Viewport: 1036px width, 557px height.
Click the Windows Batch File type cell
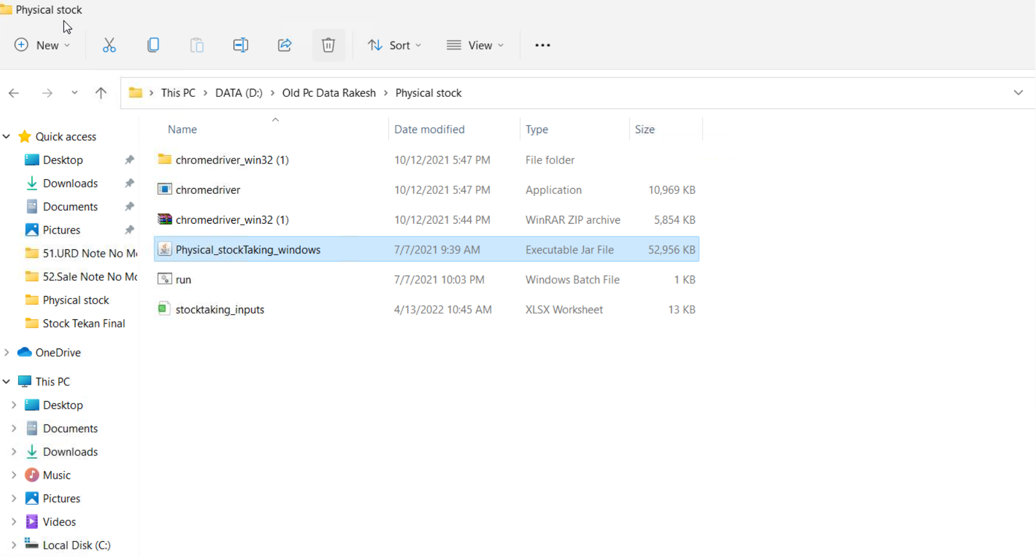(x=572, y=280)
